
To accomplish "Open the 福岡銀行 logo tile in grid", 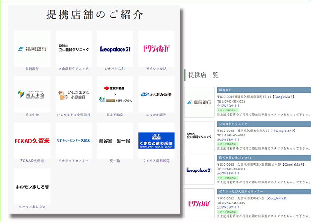I will [32, 48].
